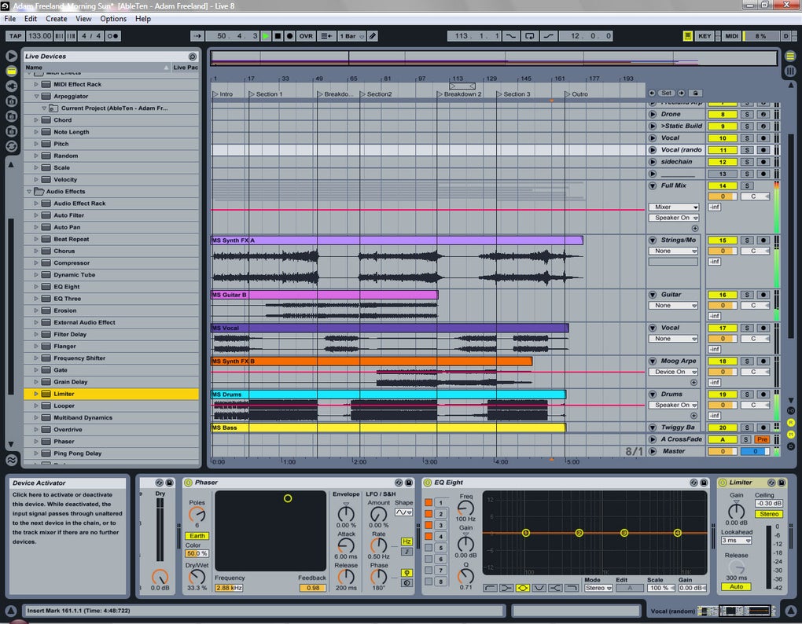This screenshot has width=802, height=624.
Task: Arm the Guitar track for recording
Action: (763, 295)
